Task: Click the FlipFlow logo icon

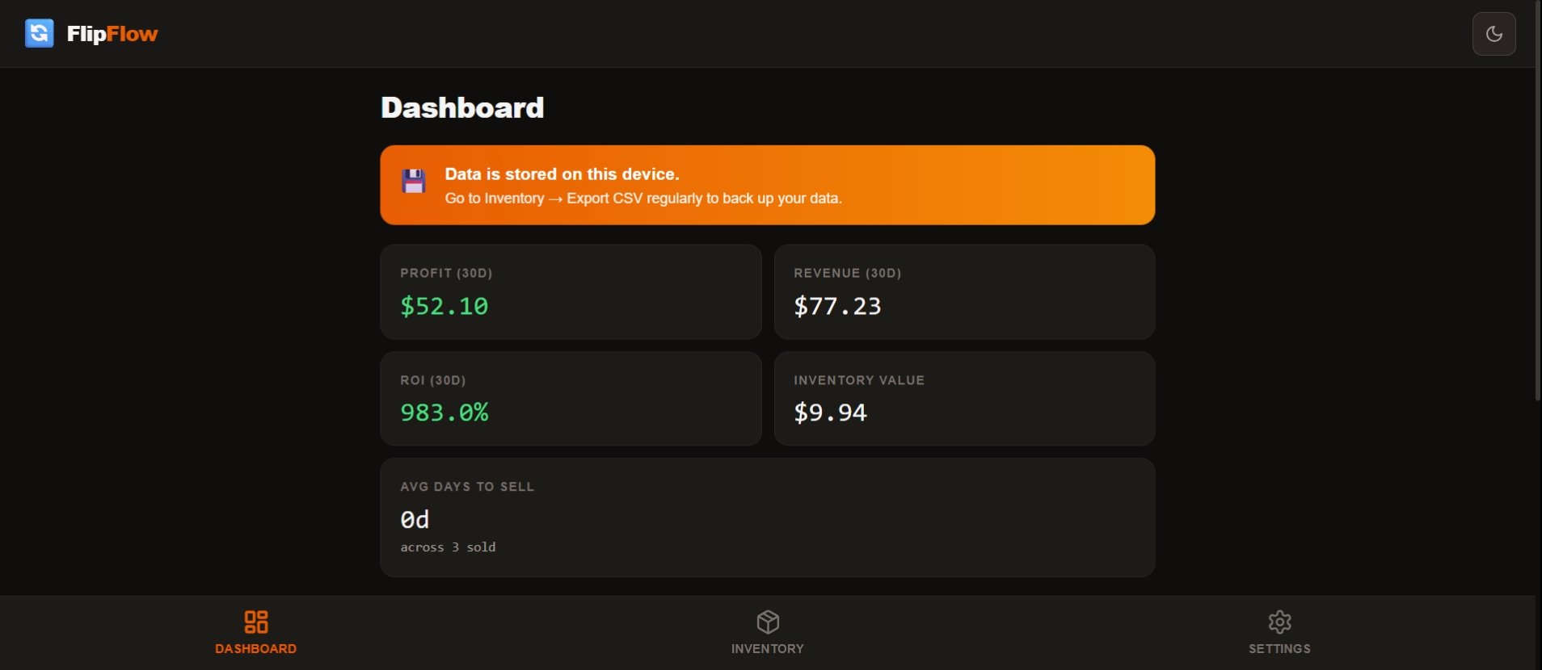Action: coord(39,33)
